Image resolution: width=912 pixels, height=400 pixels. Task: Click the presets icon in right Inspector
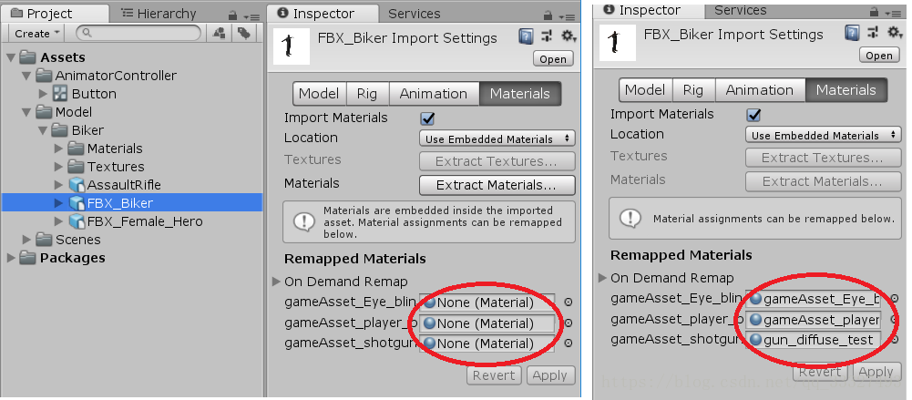(873, 33)
